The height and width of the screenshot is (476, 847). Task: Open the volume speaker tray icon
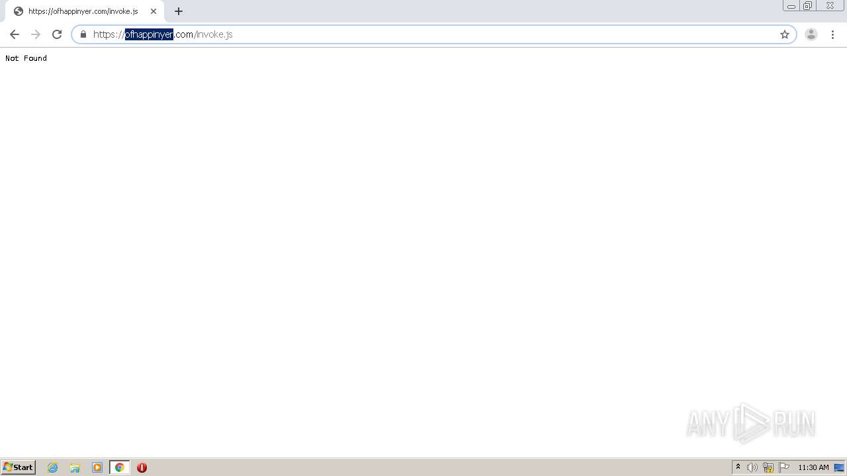[752, 467]
